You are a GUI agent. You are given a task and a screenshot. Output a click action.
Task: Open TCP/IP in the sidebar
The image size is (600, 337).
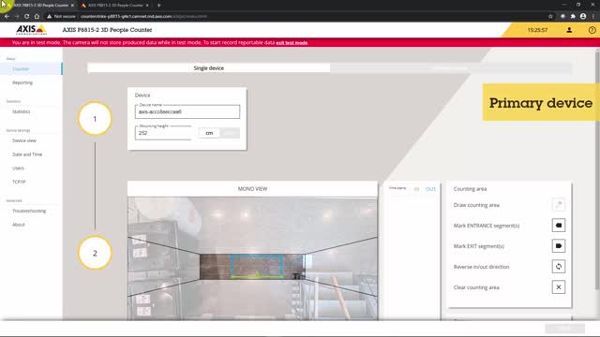coord(19,182)
